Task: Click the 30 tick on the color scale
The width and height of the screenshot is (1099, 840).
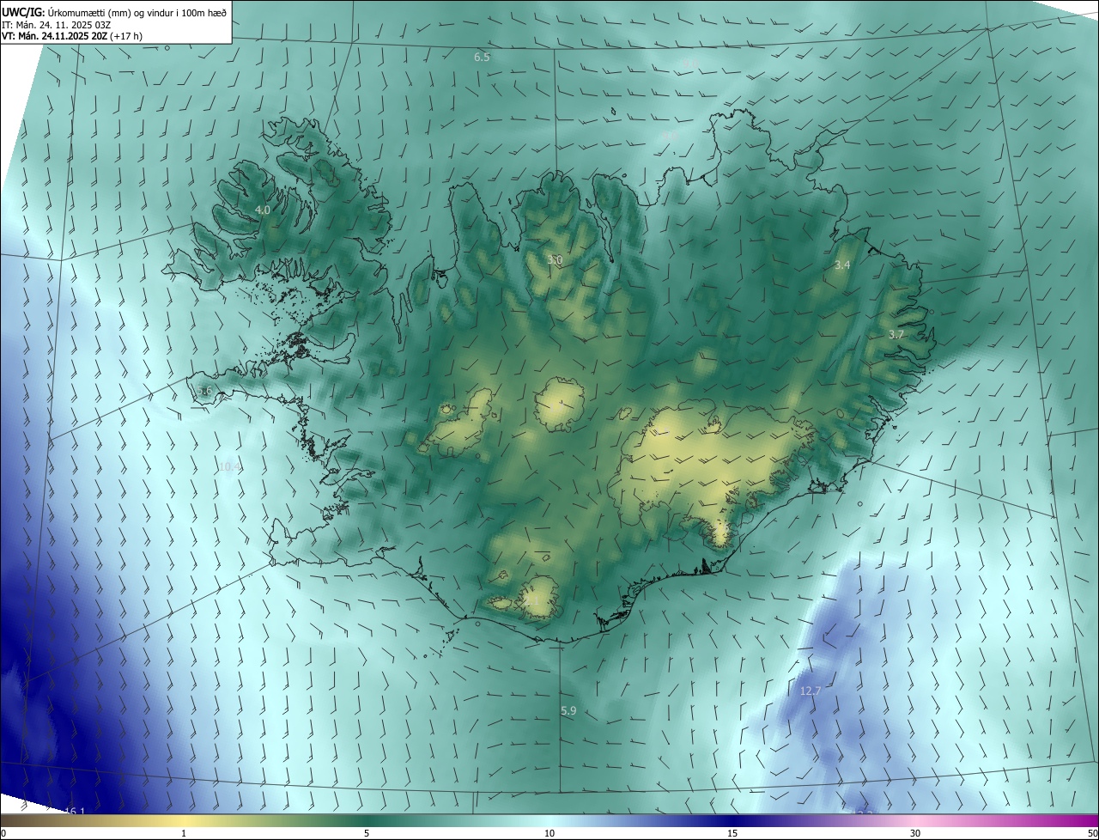Action: pos(915,833)
